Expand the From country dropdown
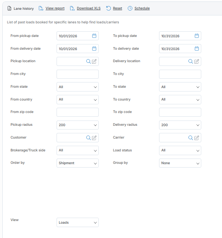 (x=78, y=99)
